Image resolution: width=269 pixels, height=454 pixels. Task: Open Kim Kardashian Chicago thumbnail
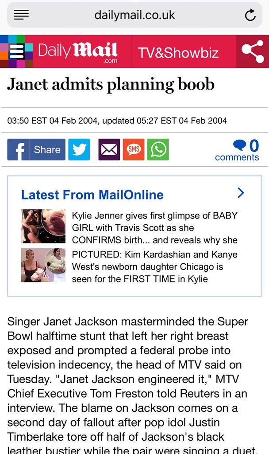pos(43,265)
